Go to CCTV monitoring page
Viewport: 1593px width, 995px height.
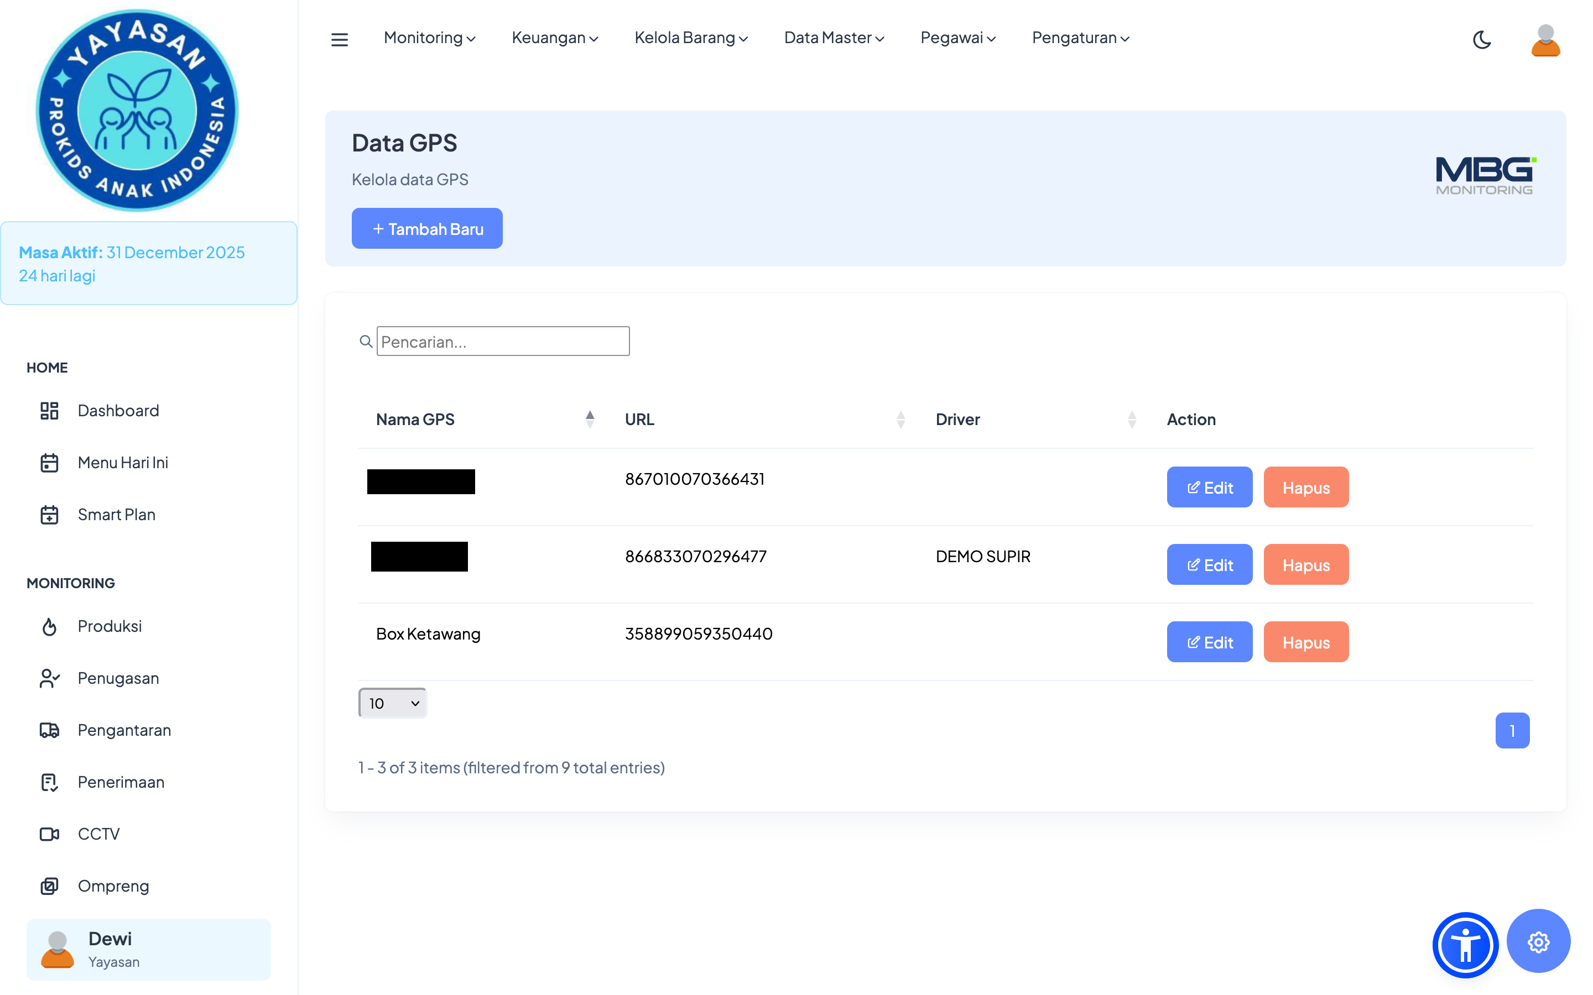pos(98,834)
